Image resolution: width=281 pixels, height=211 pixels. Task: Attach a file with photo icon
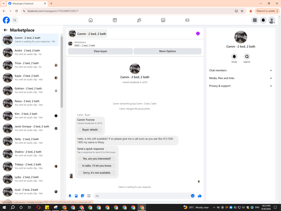pos(76,196)
